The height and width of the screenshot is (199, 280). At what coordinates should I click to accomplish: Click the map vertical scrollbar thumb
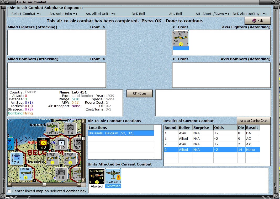coord(83,139)
